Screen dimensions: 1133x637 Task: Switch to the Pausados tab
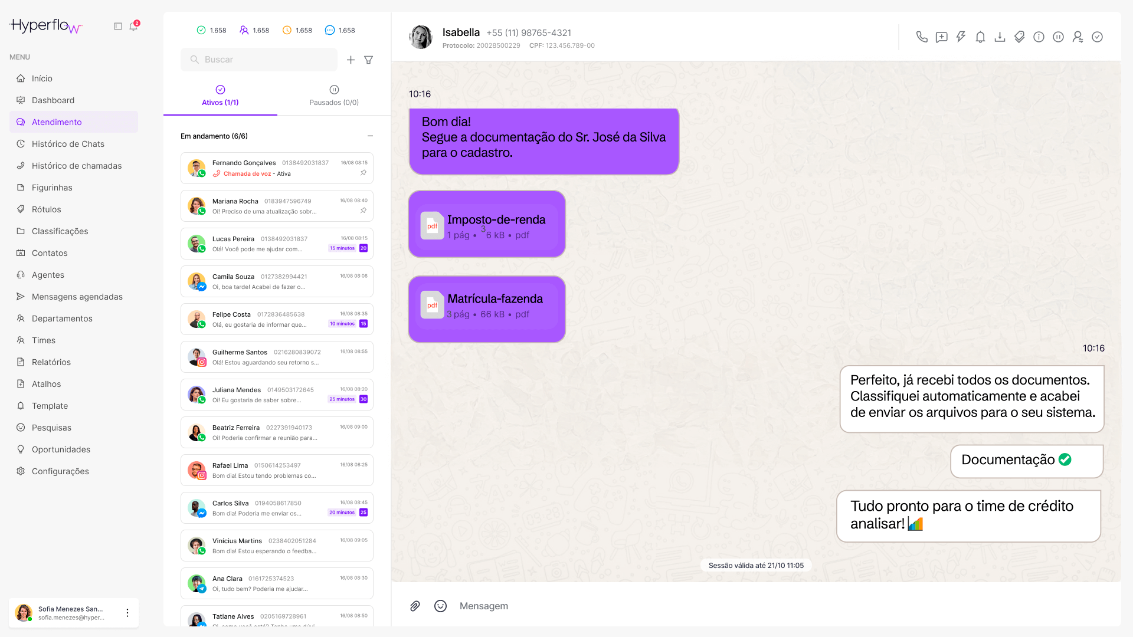[334, 96]
